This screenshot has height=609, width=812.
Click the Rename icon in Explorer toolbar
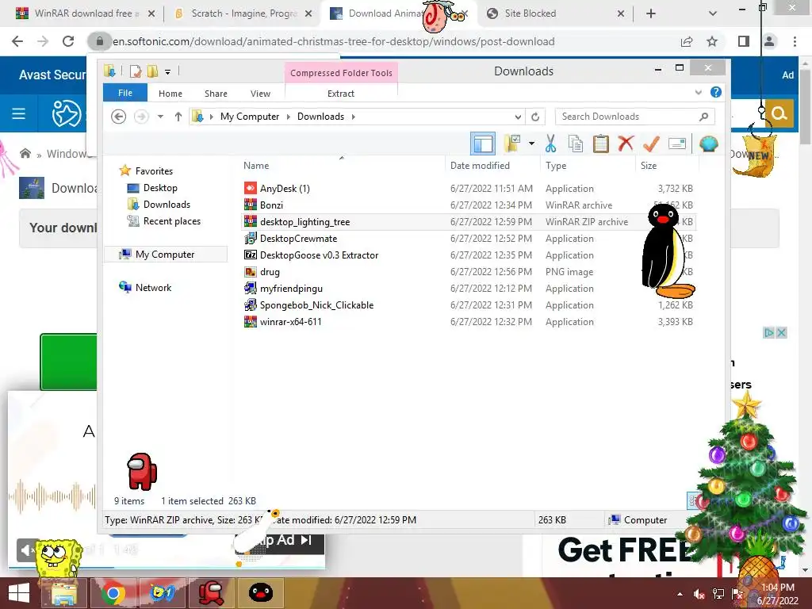[x=677, y=144]
